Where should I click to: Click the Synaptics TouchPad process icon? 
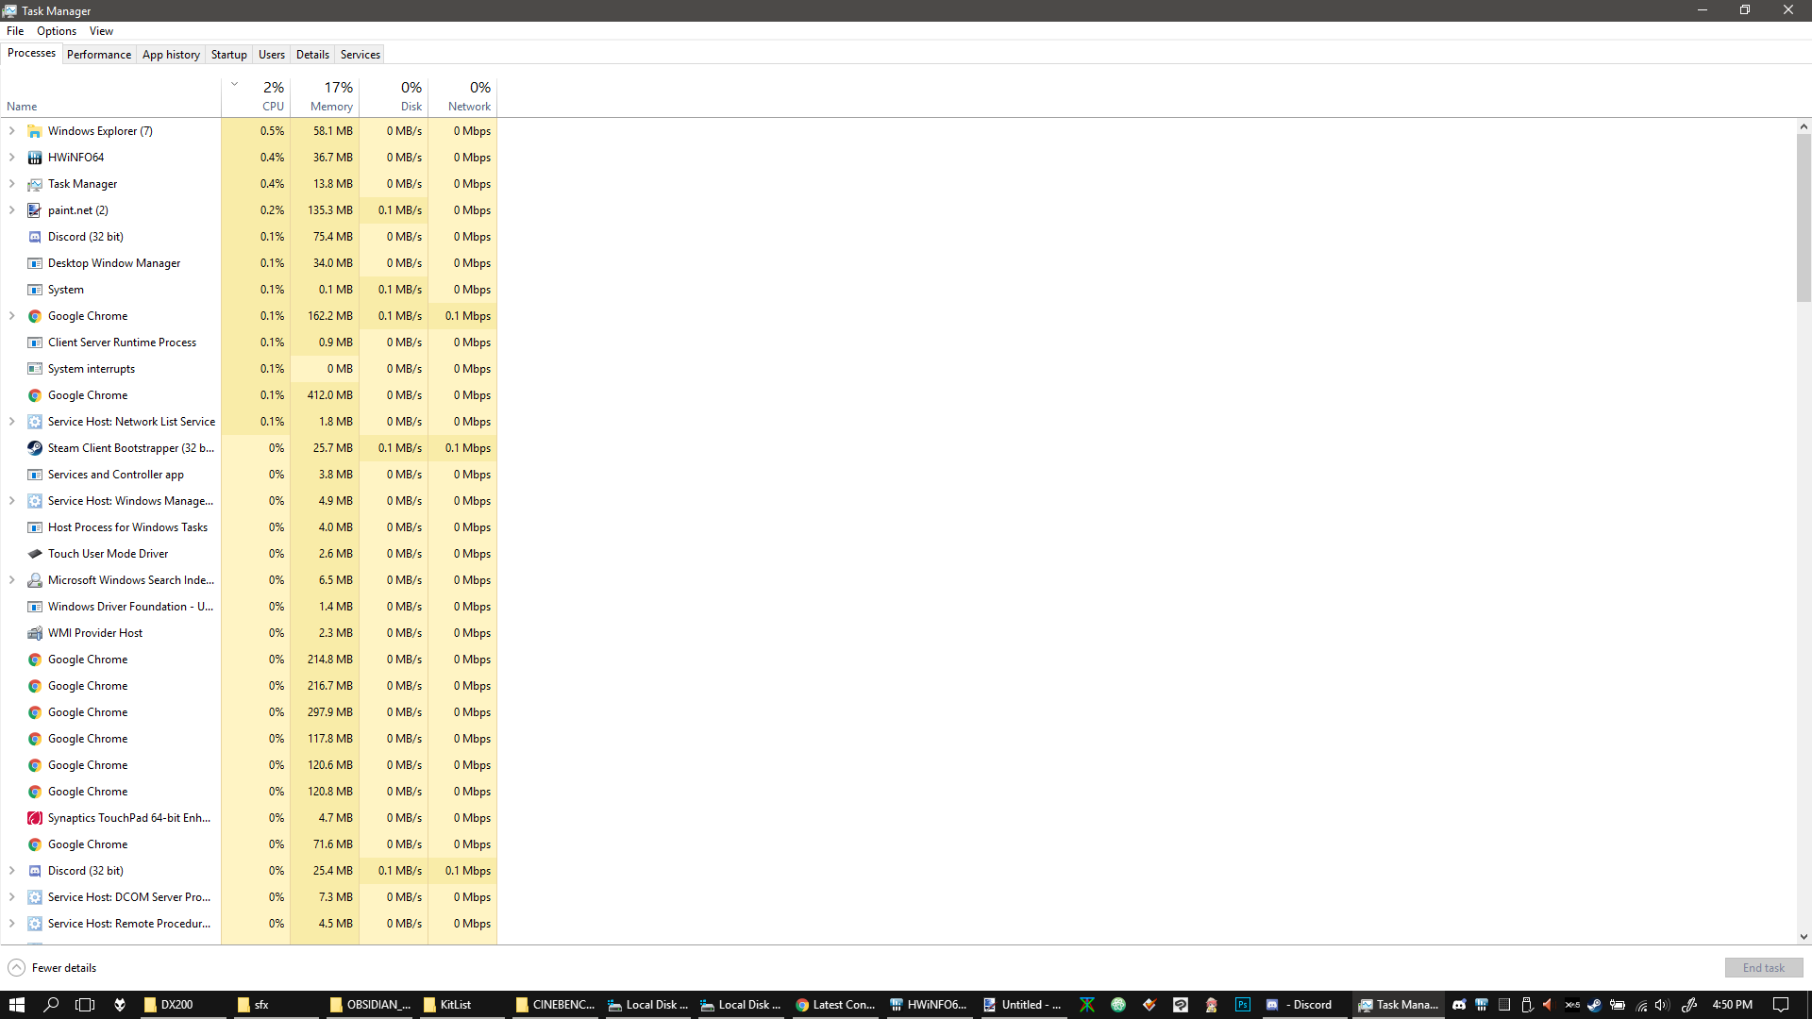click(35, 818)
